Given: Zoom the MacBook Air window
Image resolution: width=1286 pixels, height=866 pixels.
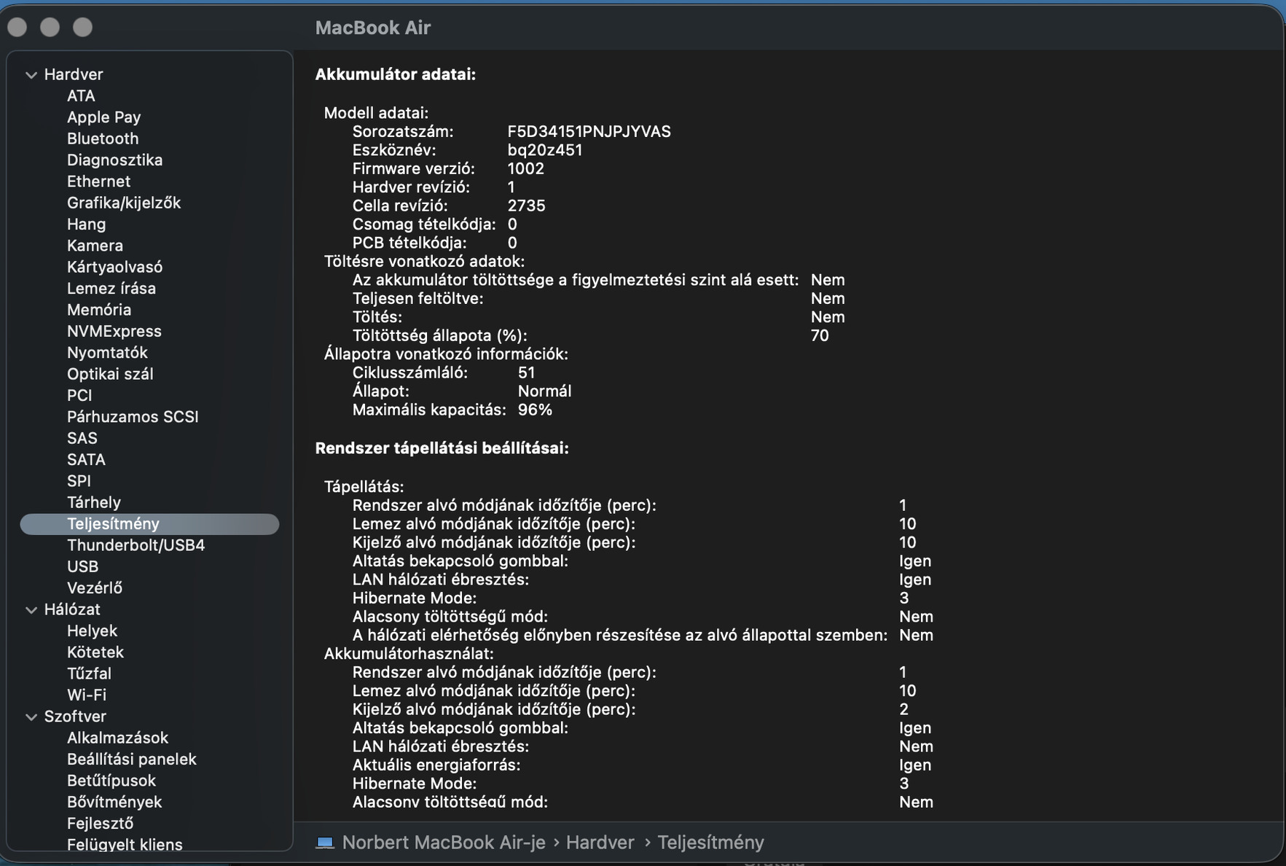Looking at the screenshot, I should 83,28.
